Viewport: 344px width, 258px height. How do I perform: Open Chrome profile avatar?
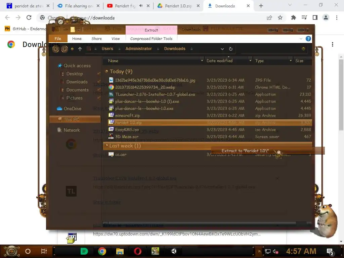tap(326, 17)
